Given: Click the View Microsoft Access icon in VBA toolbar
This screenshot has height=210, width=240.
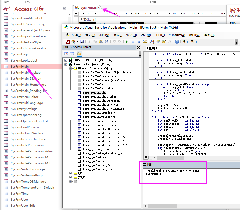Looking at the screenshot, I should coord(68,42).
